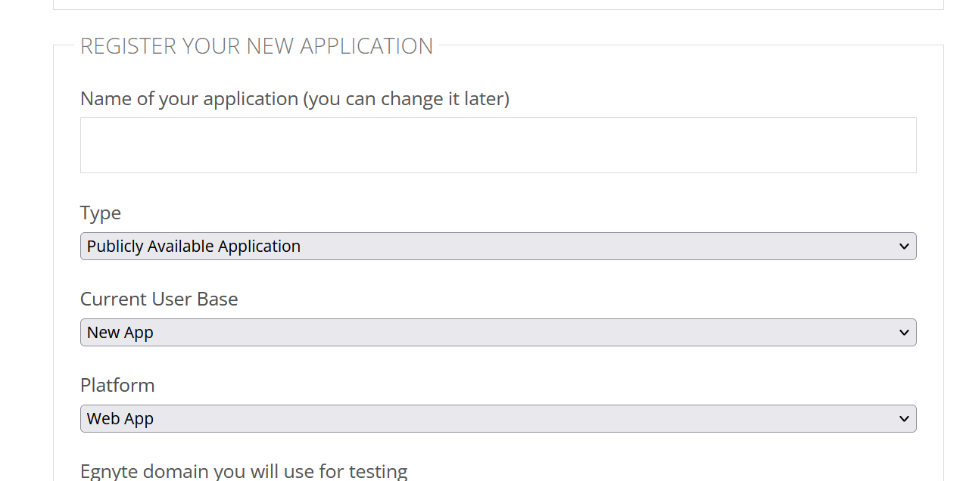Open the Platform dropdown
966x481 pixels.
coord(498,419)
